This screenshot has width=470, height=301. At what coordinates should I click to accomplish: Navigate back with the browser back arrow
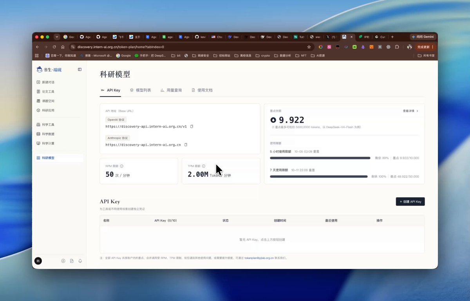(x=37, y=47)
